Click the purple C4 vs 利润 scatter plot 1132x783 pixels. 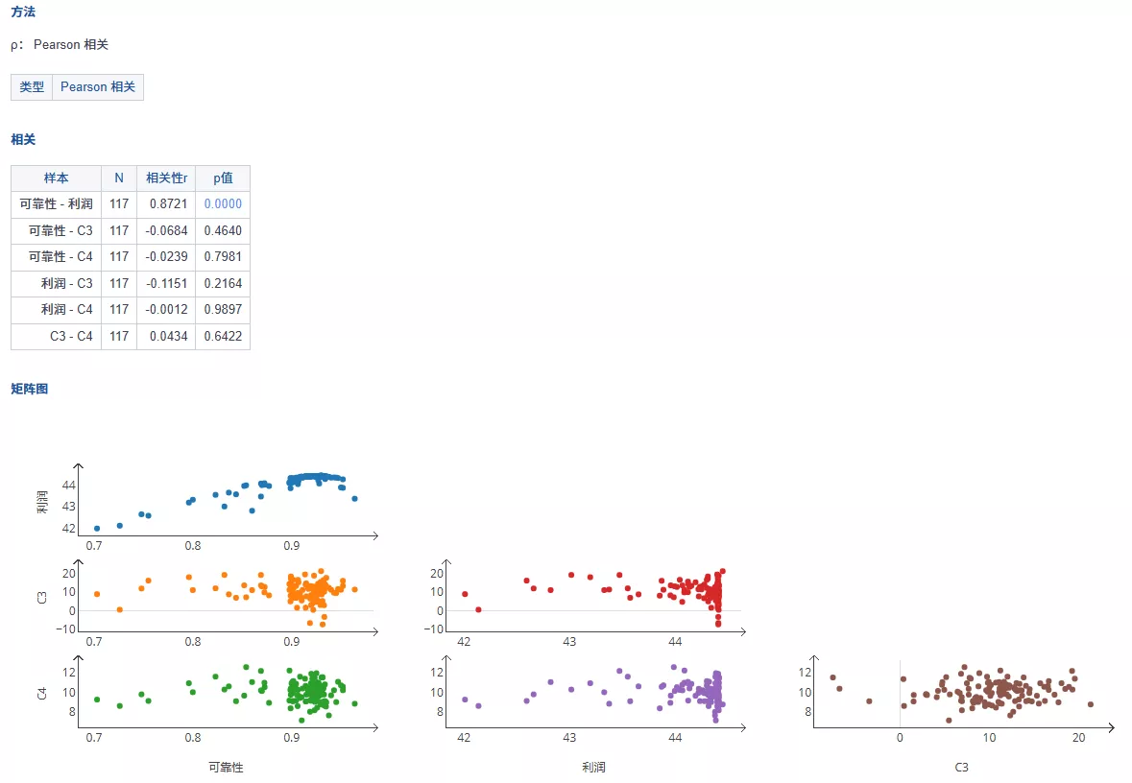tap(595, 693)
